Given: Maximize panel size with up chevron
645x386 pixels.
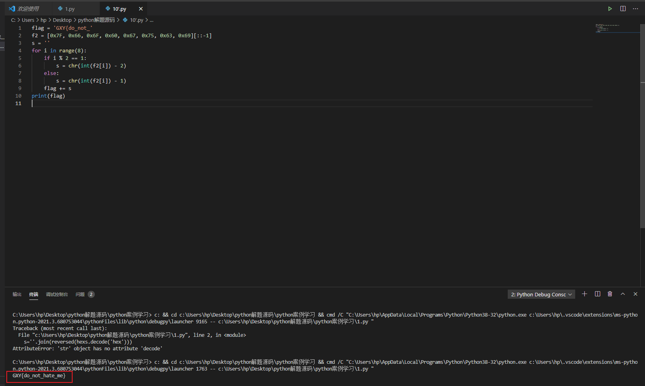Looking at the screenshot, I should click(x=623, y=294).
